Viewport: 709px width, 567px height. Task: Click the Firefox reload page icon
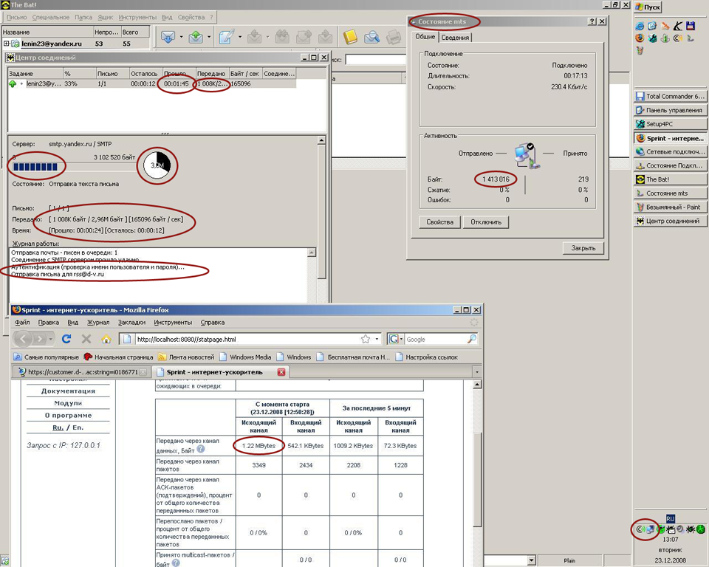(x=66, y=339)
